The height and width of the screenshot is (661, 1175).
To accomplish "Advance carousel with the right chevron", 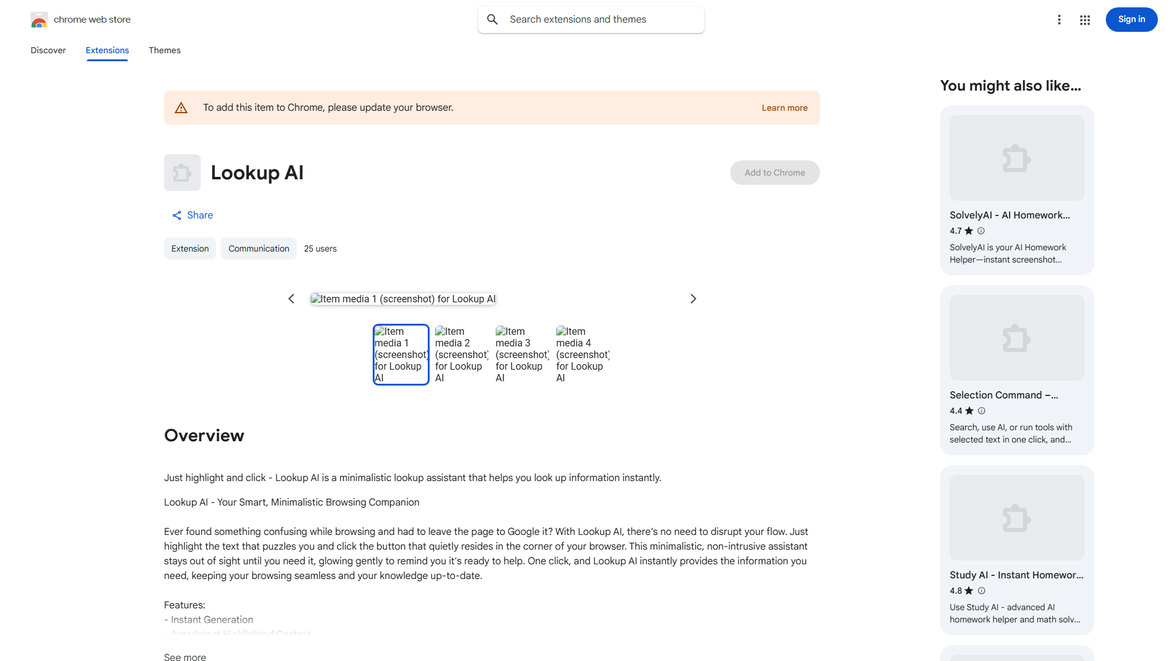I will 693,299.
